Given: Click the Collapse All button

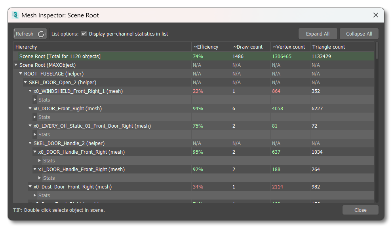Looking at the screenshot, I should tap(359, 34).
